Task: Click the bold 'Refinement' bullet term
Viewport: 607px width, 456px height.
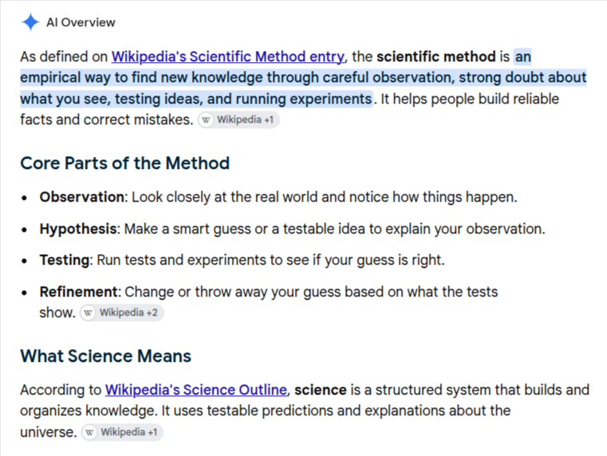Action: [x=78, y=292]
